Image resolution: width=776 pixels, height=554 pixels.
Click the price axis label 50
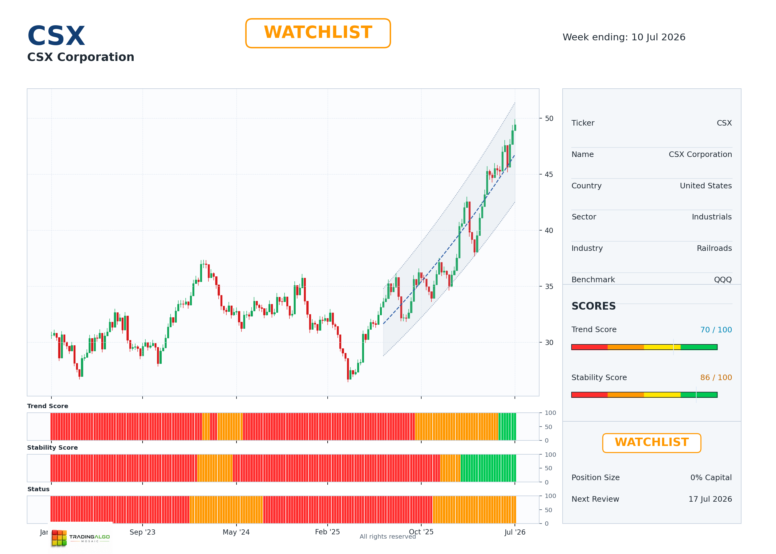tap(549, 119)
